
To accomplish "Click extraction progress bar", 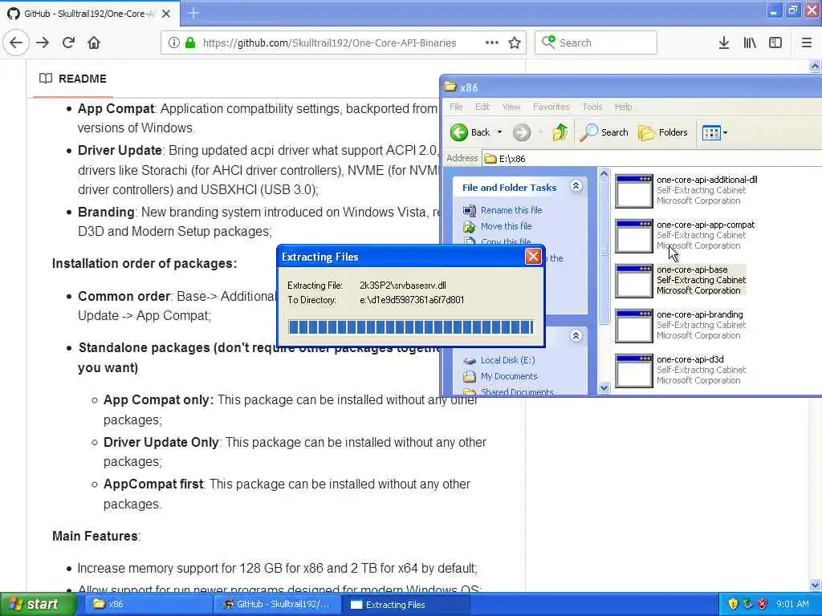I will coord(411,327).
